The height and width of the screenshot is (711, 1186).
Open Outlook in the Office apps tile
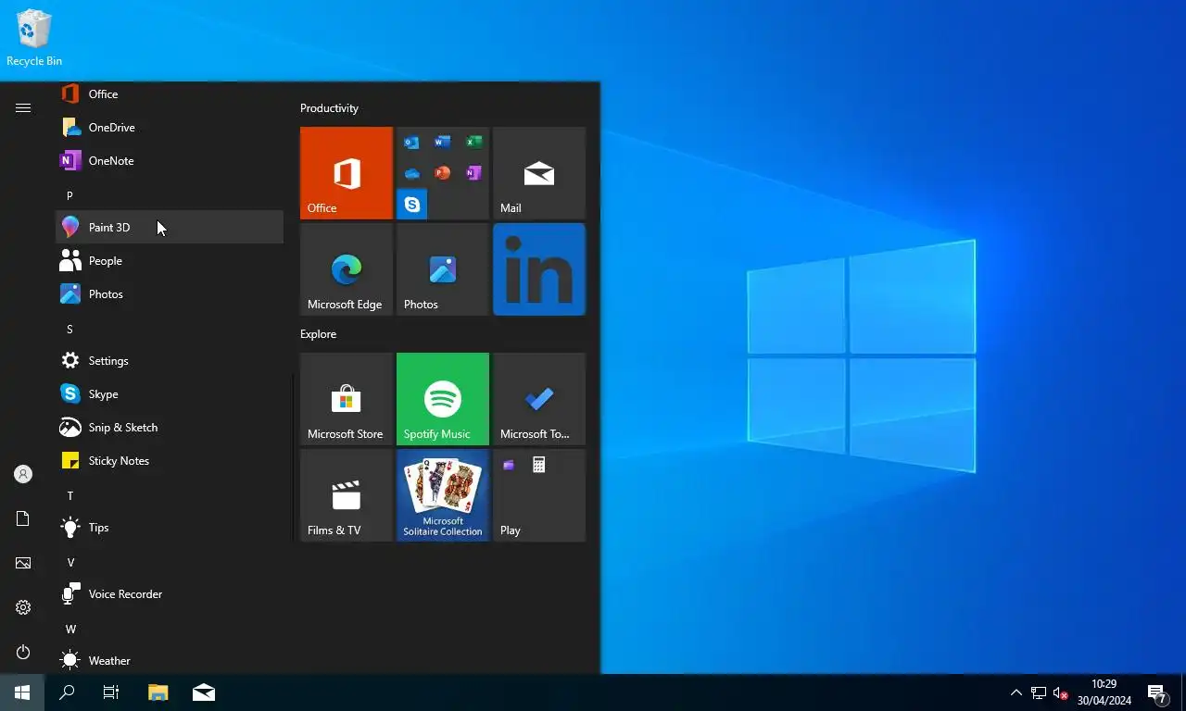tap(412, 143)
